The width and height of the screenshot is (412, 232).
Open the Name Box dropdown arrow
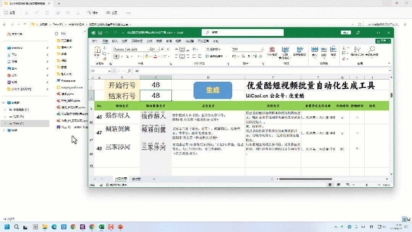pyautogui.click(x=109, y=71)
